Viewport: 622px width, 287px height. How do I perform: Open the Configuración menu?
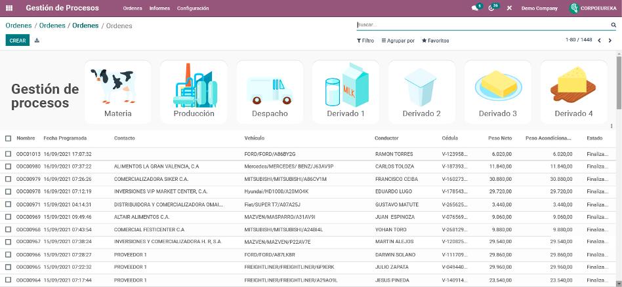pyautogui.click(x=193, y=9)
